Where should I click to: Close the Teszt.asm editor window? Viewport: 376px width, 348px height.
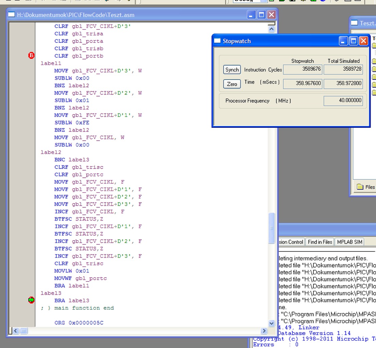tap(271, 15)
